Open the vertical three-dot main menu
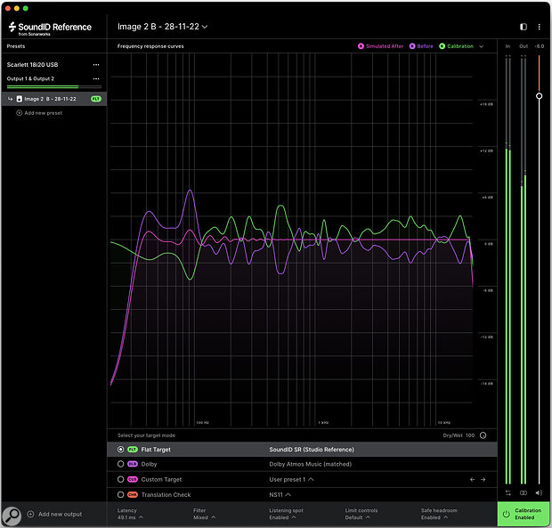 539,27
